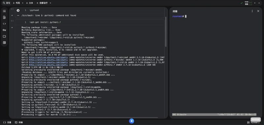Click the 终端 panel title
The width and height of the screenshot is (264, 125).
(x=175, y=12)
